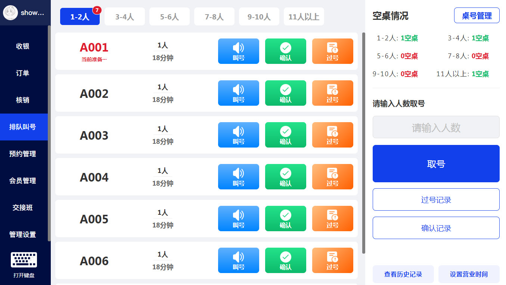Mark ticket A003 as passed (过号)

[x=332, y=135]
